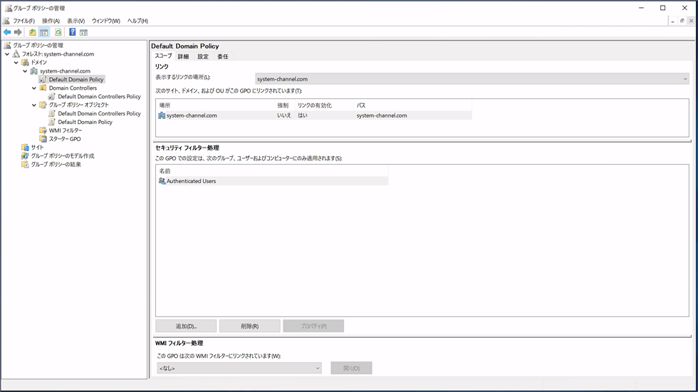
Task: Switch to the 設定 tab
Action: tap(203, 56)
